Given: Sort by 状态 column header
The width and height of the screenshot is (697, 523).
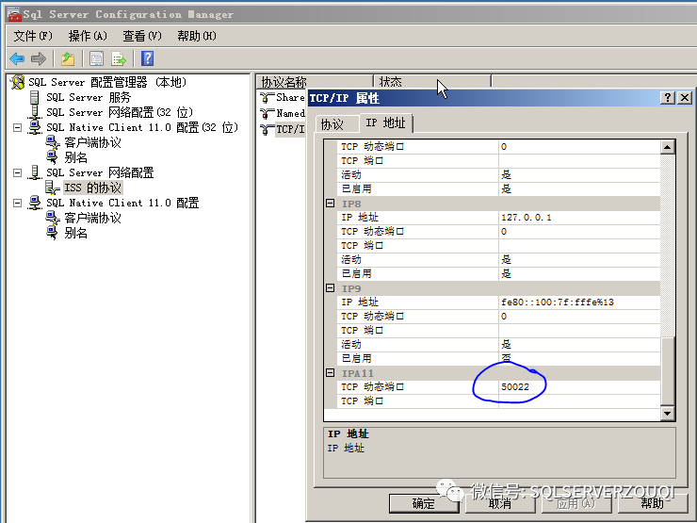Looking at the screenshot, I should [x=432, y=81].
